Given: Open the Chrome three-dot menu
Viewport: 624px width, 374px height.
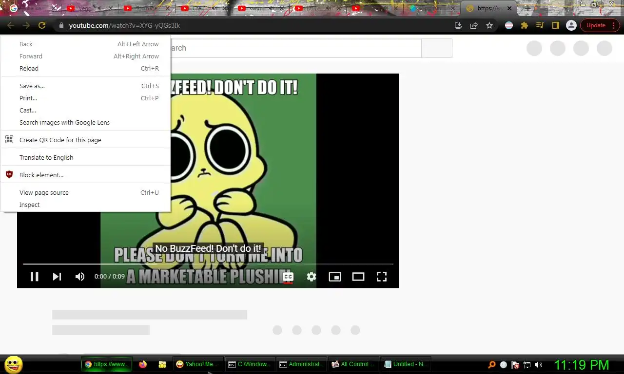Looking at the screenshot, I should [x=614, y=25].
